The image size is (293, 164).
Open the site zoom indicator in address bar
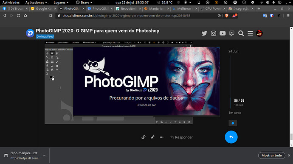[219, 16]
